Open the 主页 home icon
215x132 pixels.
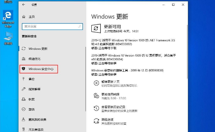point(24,17)
